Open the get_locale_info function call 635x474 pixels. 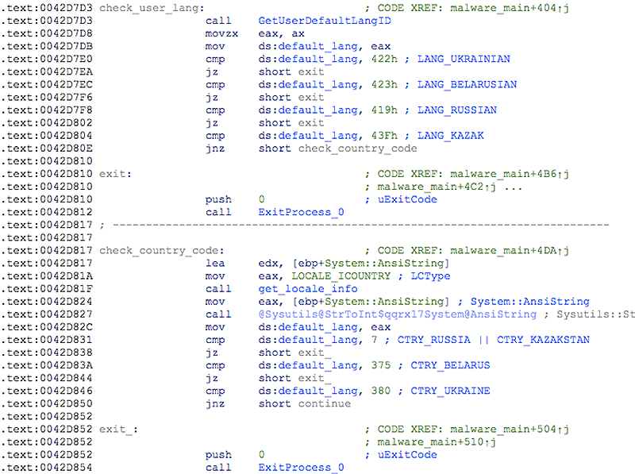[308, 289]
